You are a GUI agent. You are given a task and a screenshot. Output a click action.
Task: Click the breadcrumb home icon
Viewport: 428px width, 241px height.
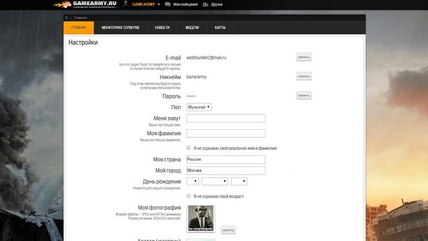[x=66, y=17]
